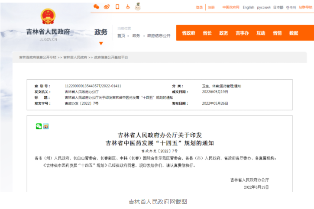Click the 注册 register link
Image resolution: width=314 pixels, height=209 pixels.
point(211,7)
